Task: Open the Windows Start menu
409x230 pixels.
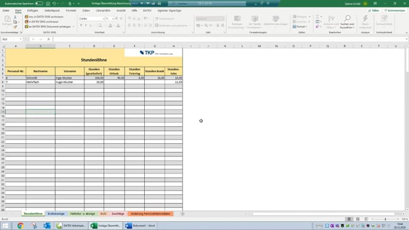Action: point(5,226)
